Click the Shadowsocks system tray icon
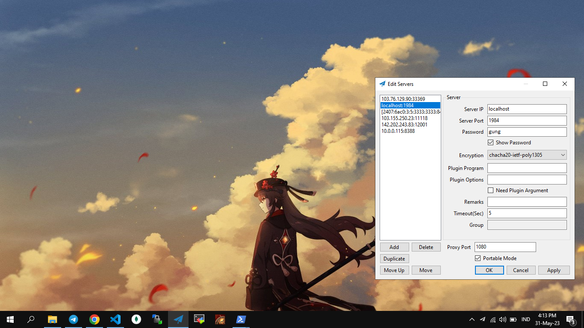 tap(482, 319)
